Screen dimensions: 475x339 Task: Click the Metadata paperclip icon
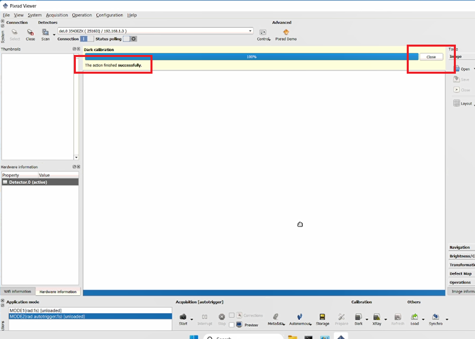275,317
